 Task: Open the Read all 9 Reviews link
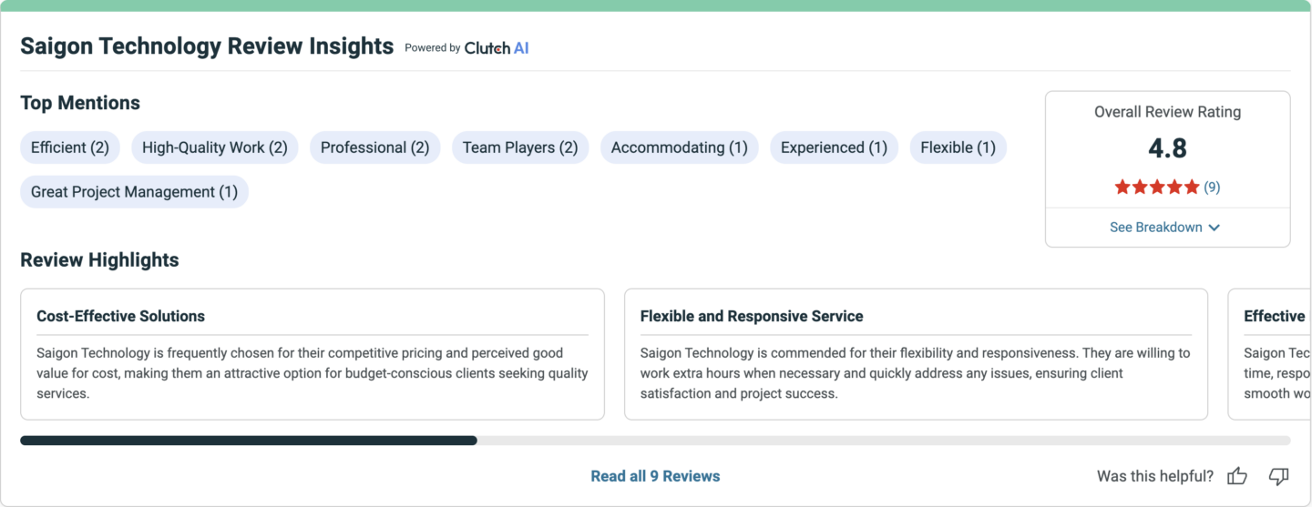655,476
